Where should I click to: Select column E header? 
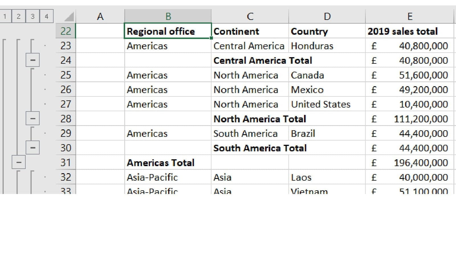point(410,16)
